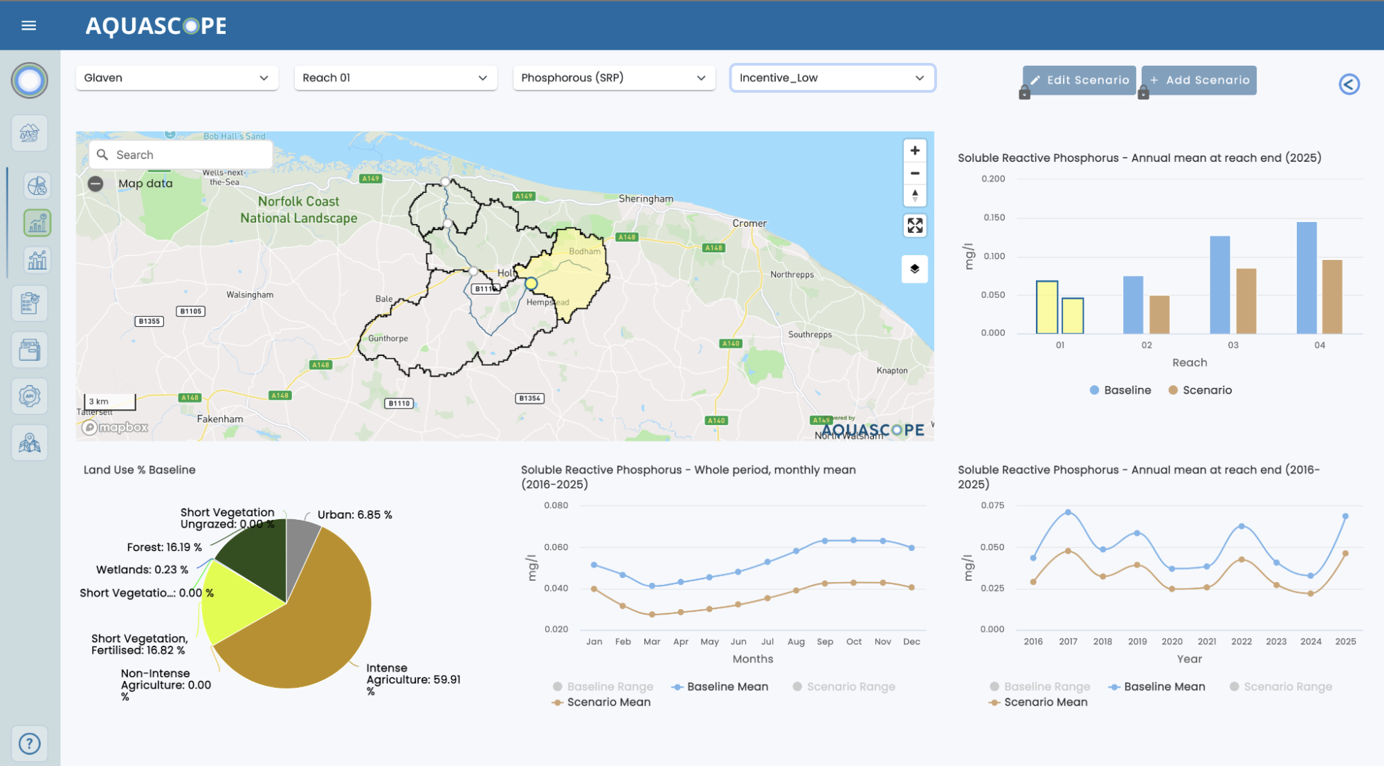Click the circular reach marker on the map
The image size is (1384, 766).
[x=531, y=283]
